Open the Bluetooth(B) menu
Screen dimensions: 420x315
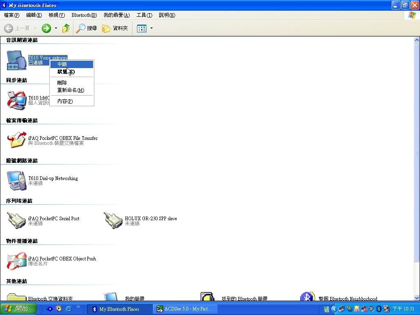pyautogui.click(x=84, y=15)
